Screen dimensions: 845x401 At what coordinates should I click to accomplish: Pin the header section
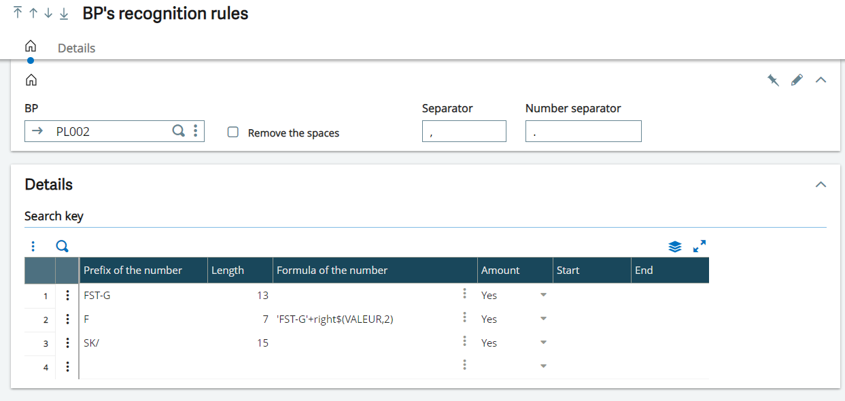[773, 80]
